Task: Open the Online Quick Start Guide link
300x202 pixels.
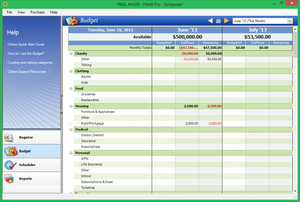Action: point(26,44)
